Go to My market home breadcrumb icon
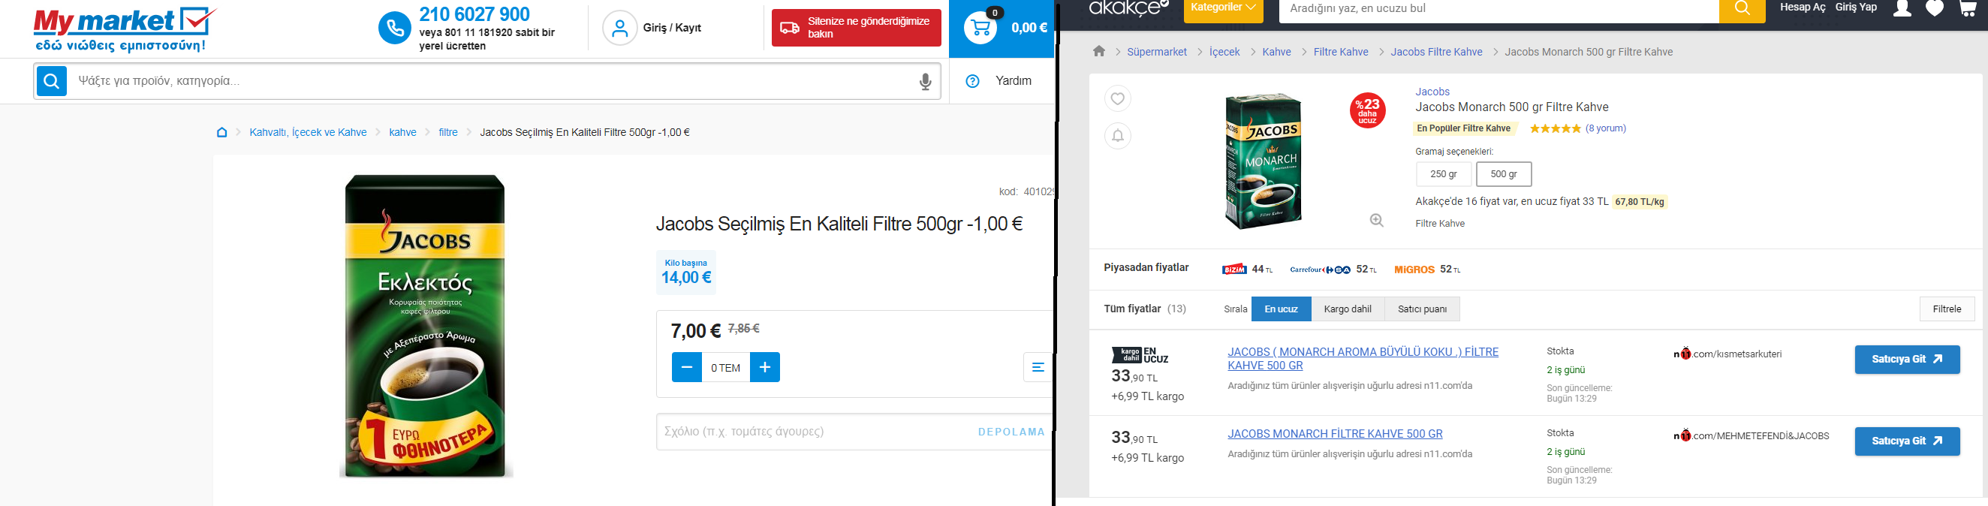 coord(221,132)
